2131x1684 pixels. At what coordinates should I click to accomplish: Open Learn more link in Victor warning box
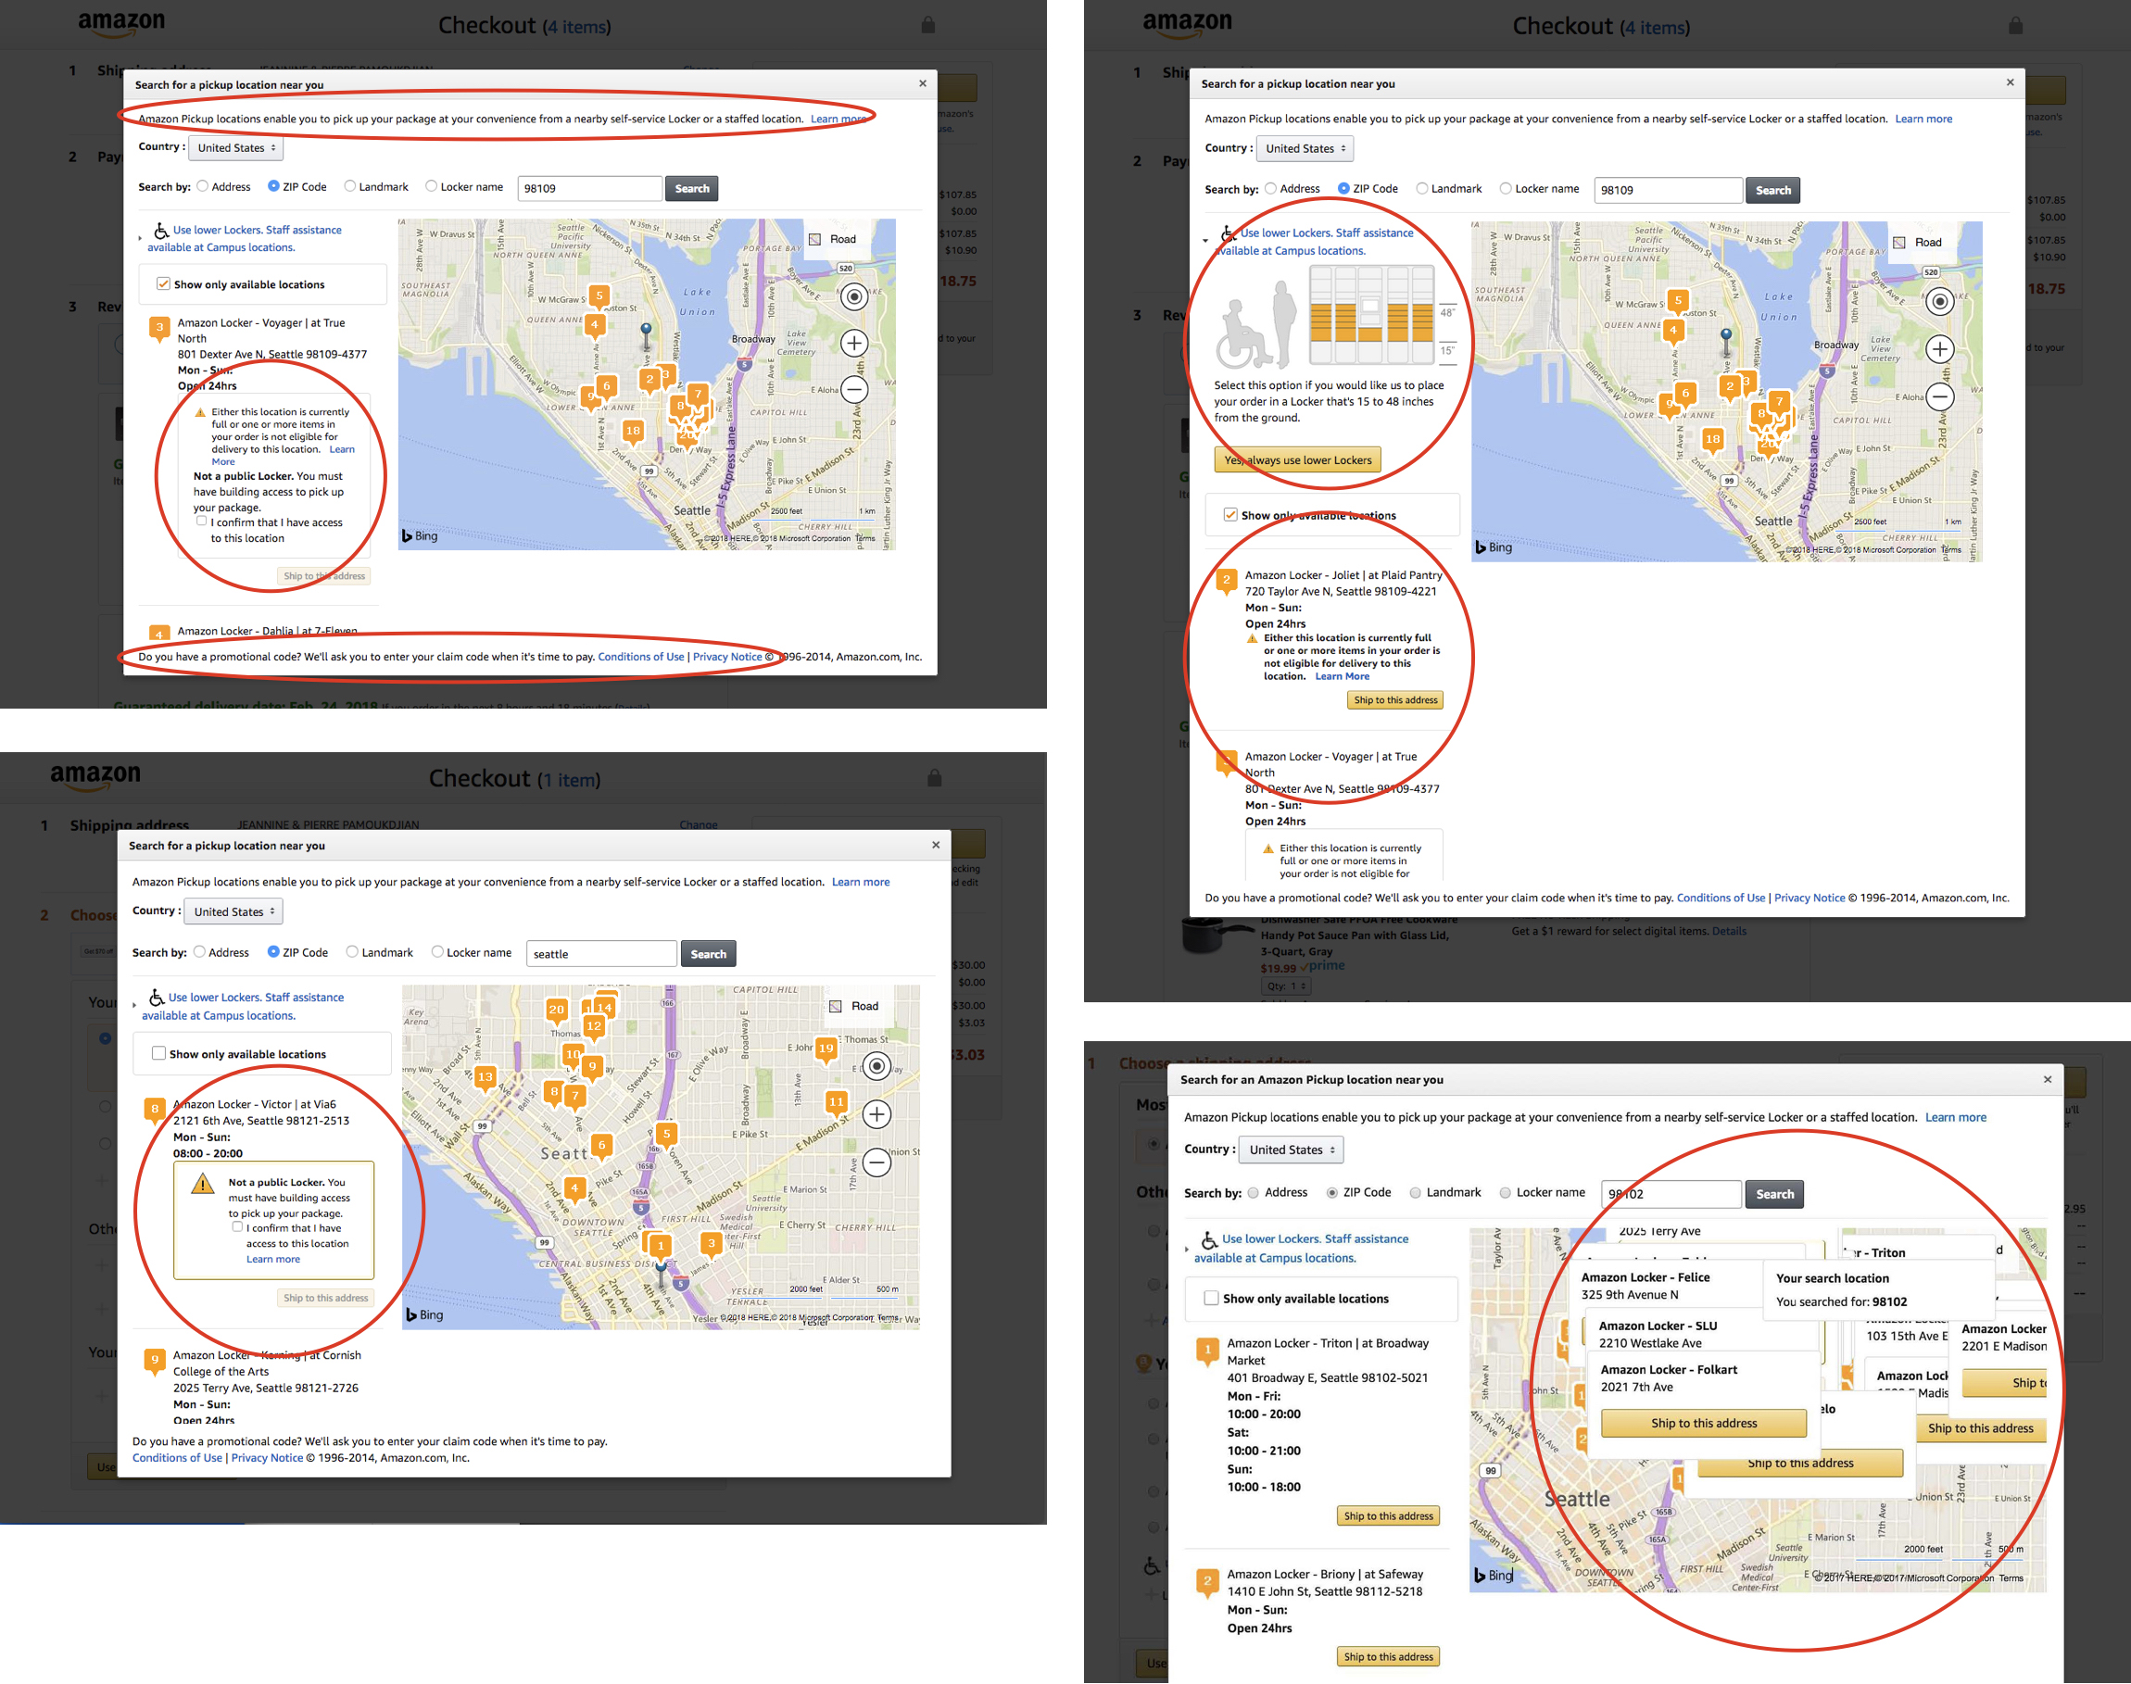click(x=273, y=1259)
